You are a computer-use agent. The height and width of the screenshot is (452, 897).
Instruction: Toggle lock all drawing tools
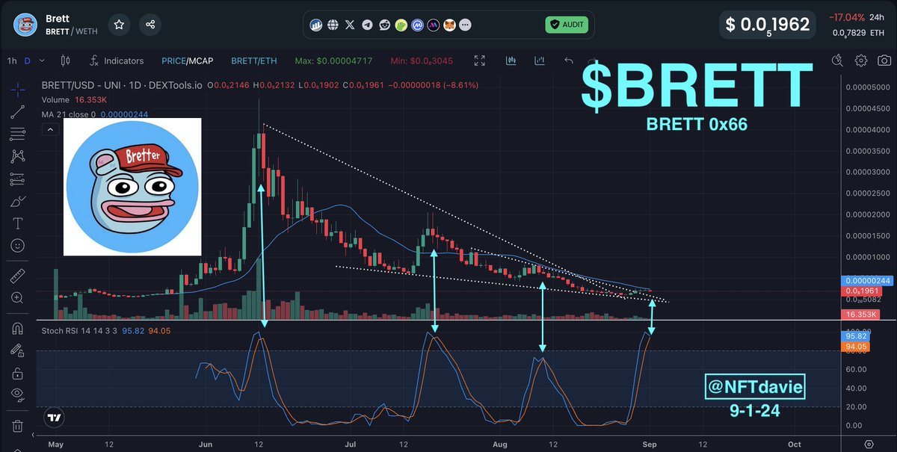[16, 373]
